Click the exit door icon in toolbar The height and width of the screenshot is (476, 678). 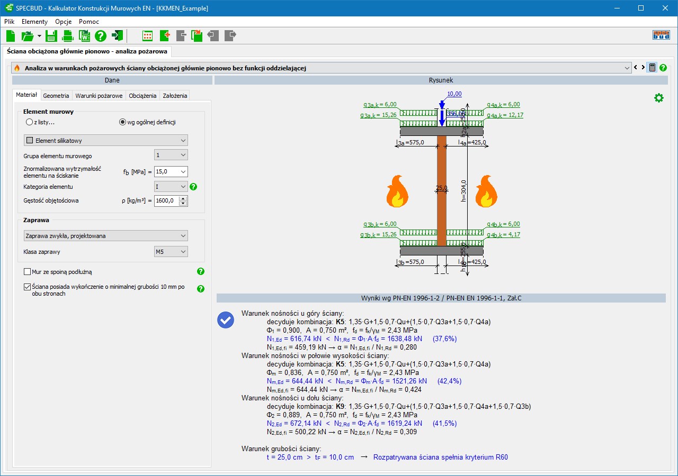(117, 36)
